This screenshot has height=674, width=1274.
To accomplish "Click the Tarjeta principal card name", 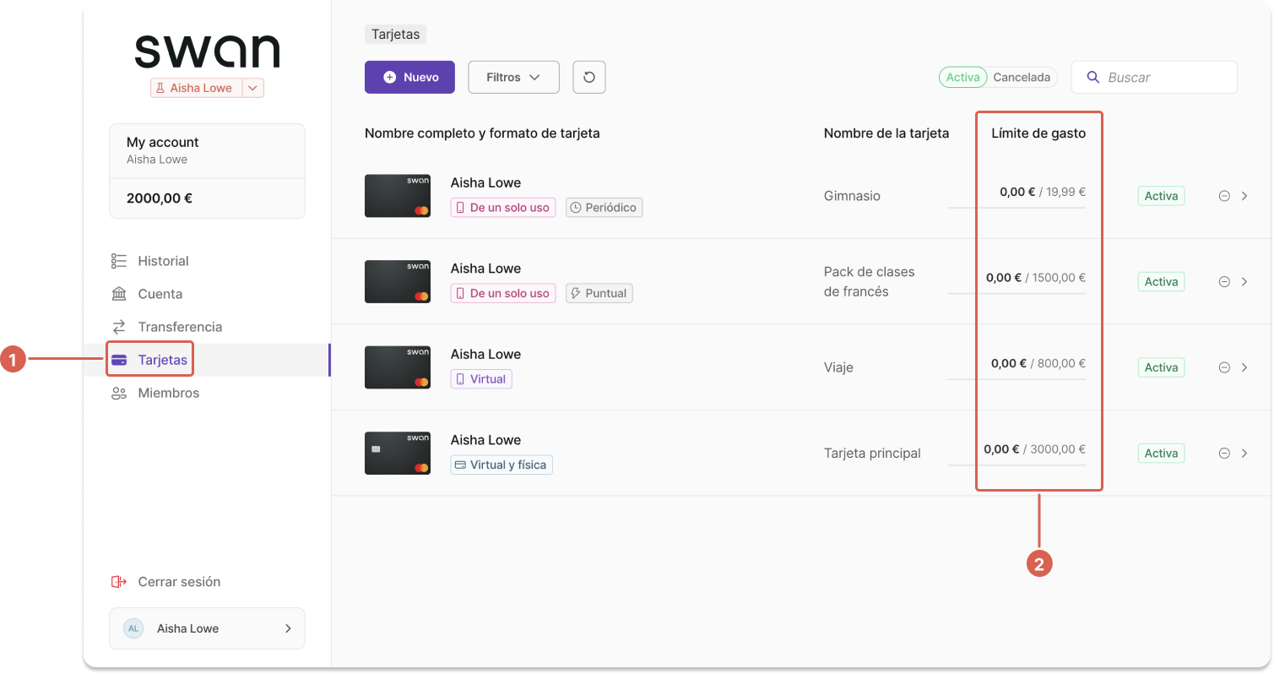I will pos(872,454).
